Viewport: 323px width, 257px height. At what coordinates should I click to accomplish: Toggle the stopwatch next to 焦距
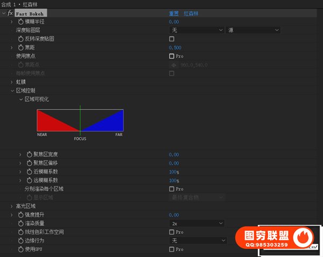(x=20, y=47)
